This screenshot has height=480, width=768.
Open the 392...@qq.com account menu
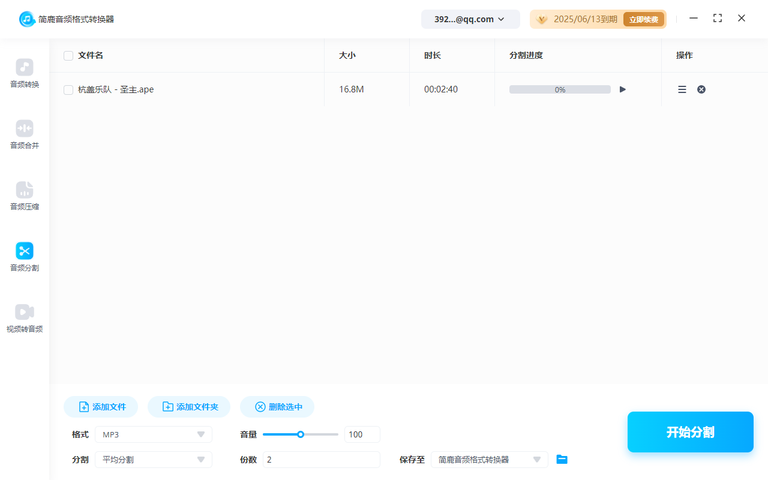[470, 19]
